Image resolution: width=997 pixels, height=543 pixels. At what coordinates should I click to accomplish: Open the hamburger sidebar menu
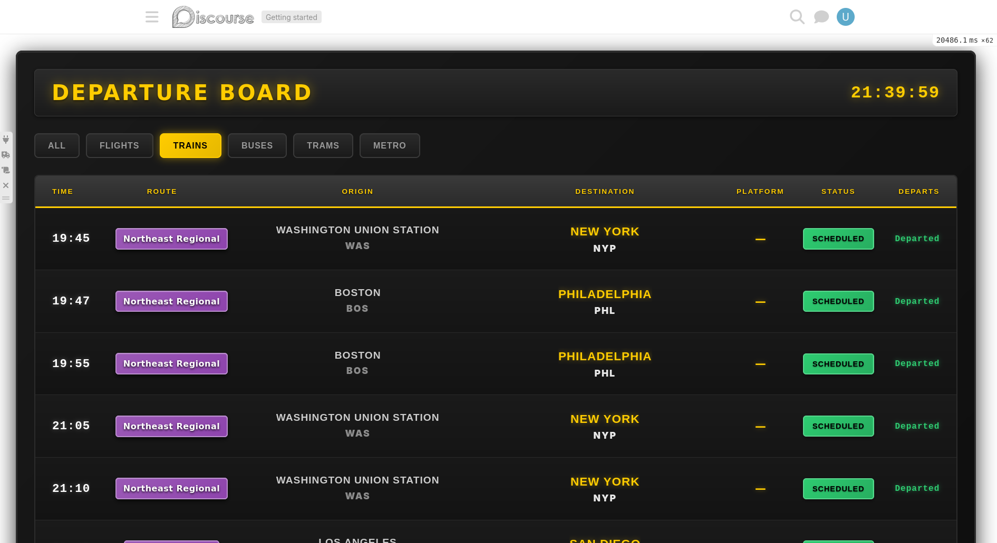point(152,17)
